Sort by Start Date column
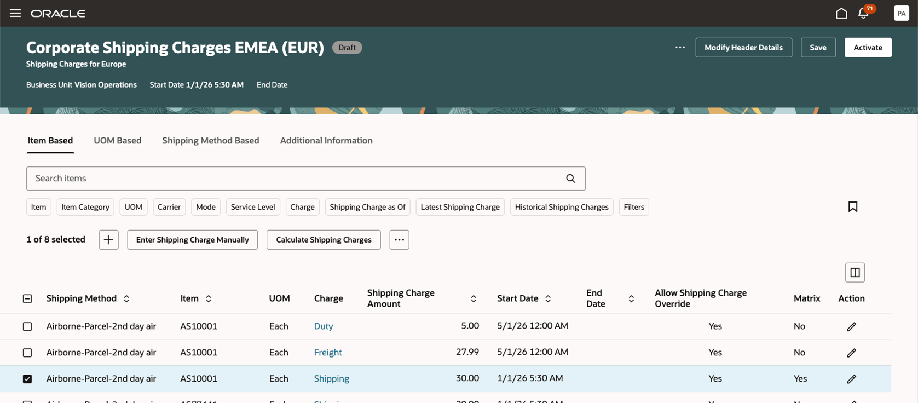This screenshot has height=403, width=918. [x=548, y=298]
